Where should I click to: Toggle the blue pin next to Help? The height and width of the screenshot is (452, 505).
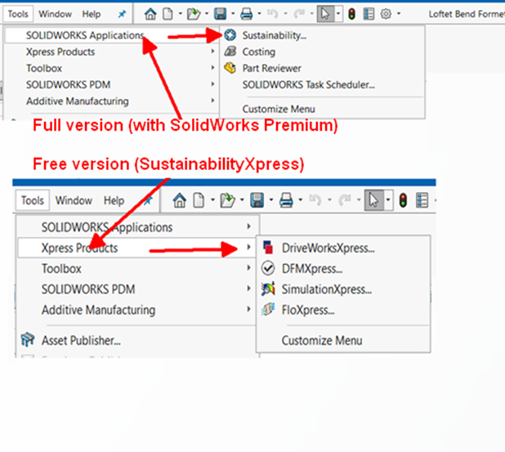[122, 14]
